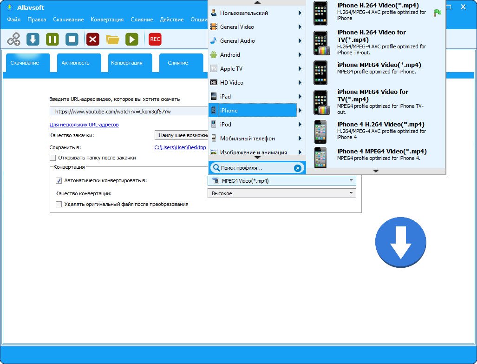Click the green play toolbar icon
Image resolution: width=477 pixels, height=364 pixels.
pyautogui.click(x=132, y=40)
